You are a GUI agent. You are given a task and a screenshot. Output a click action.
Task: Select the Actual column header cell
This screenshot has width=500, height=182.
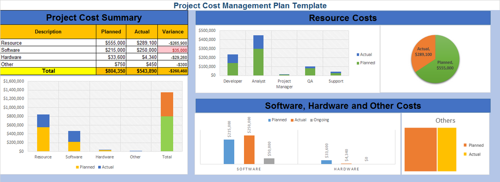142,31
